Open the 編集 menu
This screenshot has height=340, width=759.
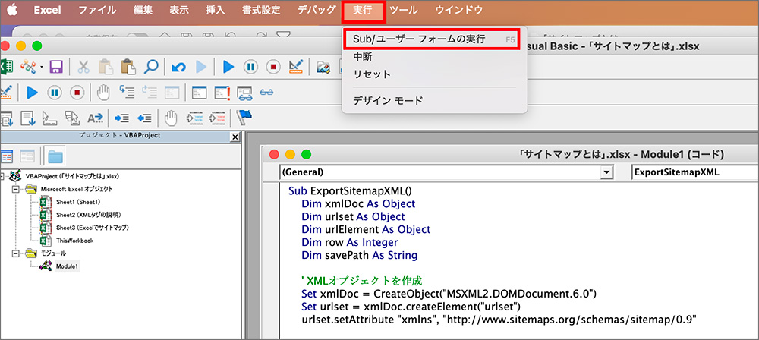(143, 10)
